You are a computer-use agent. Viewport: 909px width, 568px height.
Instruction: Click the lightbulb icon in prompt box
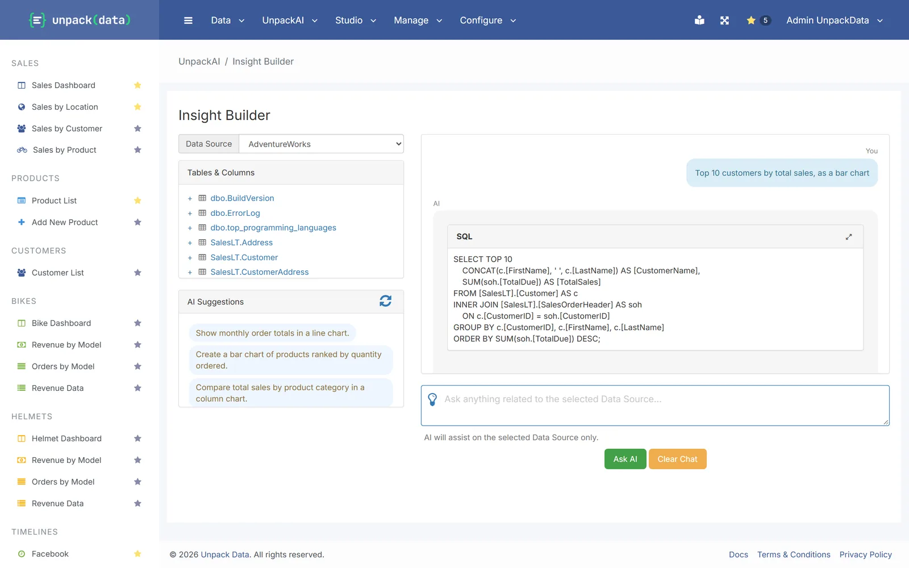tap(432, 399)
